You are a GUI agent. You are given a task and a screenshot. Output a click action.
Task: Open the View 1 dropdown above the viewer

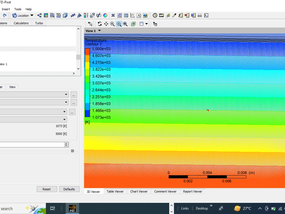click(99, 31)
